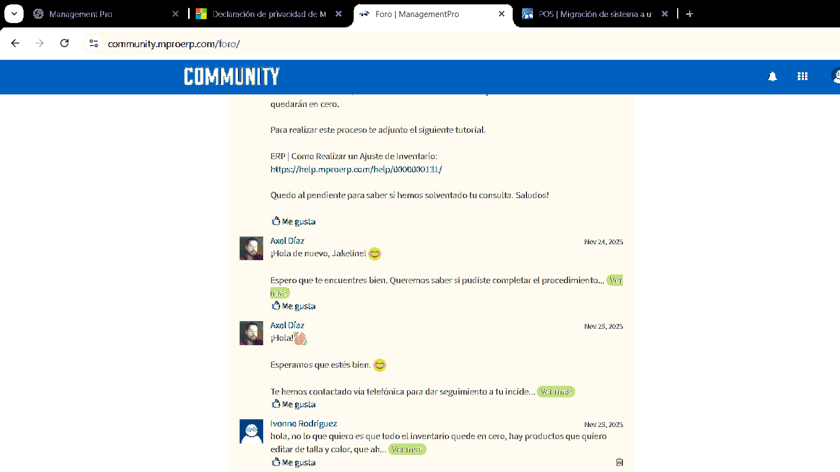840x472 pixels.
Task: Click the browser reload icon
Action: 64,43
